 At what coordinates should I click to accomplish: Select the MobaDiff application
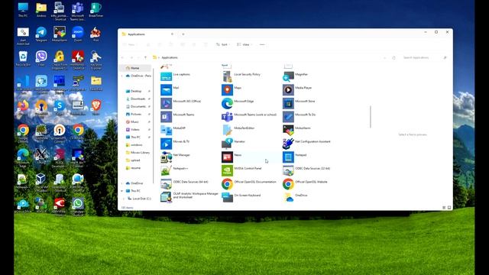(x=173, y=130)
